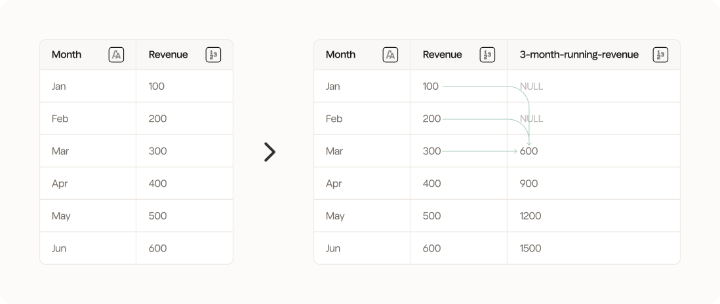Viewport: 720px width, 304px height.
Task: Click the 900 running revenue value
Action: [x=529, y=183]
